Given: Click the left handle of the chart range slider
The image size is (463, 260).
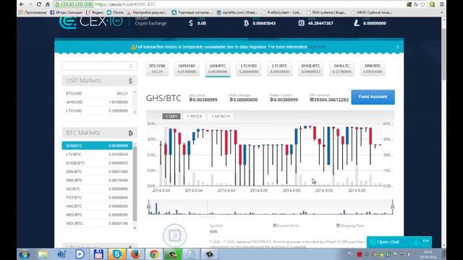Looking at the screenshot, I should [x=149, y=207].
